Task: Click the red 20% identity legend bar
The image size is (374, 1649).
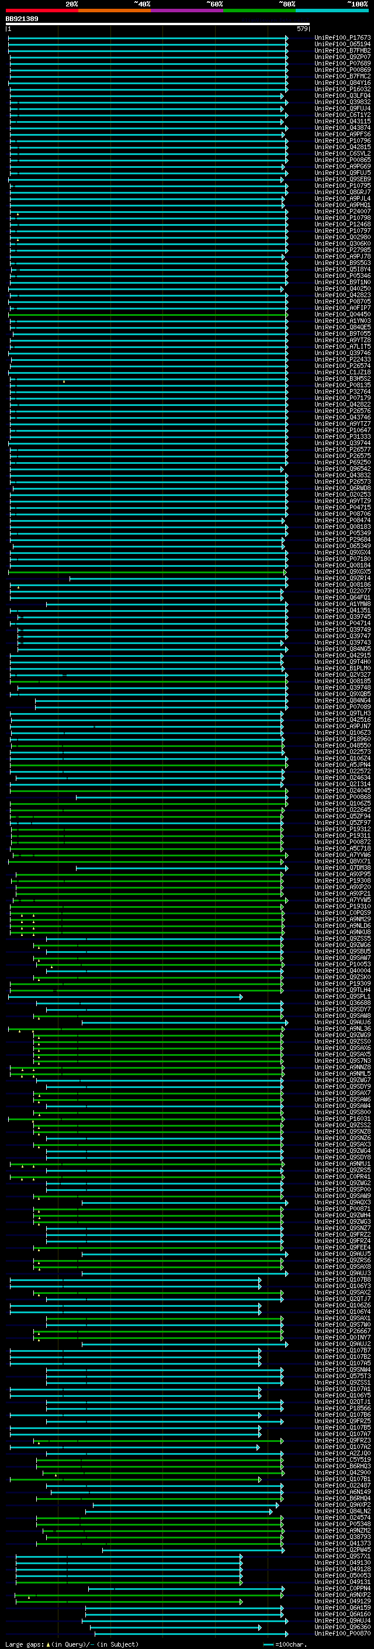Action: pos(42,11)
